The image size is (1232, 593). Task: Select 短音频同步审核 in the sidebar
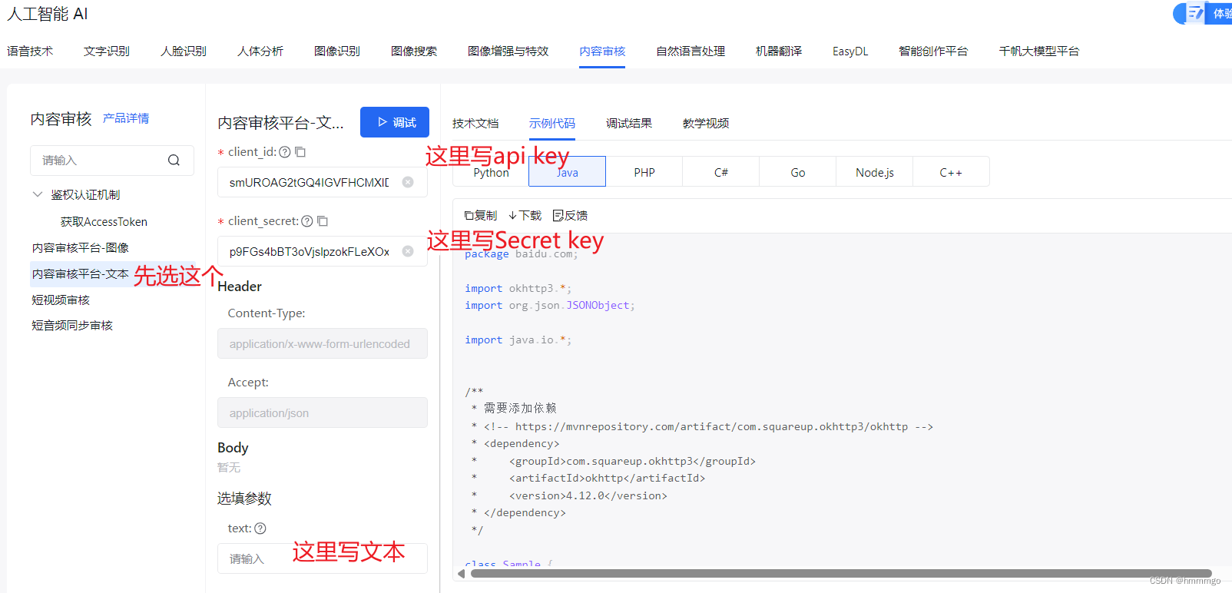[72, 326]
